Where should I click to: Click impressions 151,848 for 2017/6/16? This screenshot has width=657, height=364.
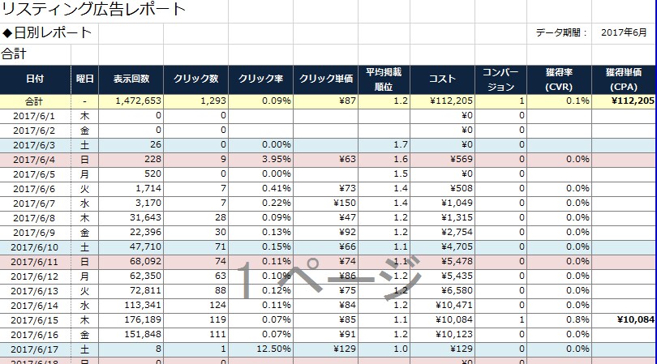tap(131, 335)
